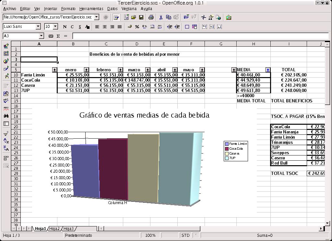Switch to the Hoja2 sheet tab

54,228
